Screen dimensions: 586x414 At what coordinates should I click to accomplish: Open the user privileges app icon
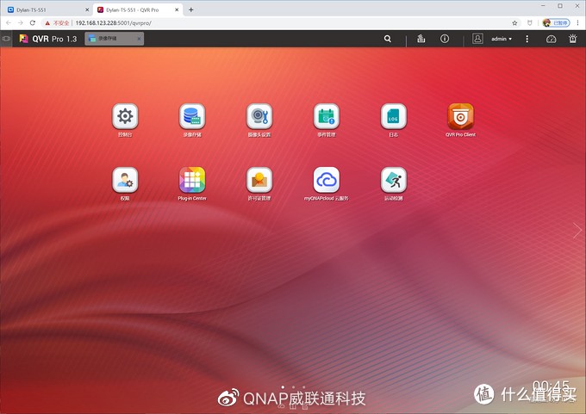pos(125,180)
